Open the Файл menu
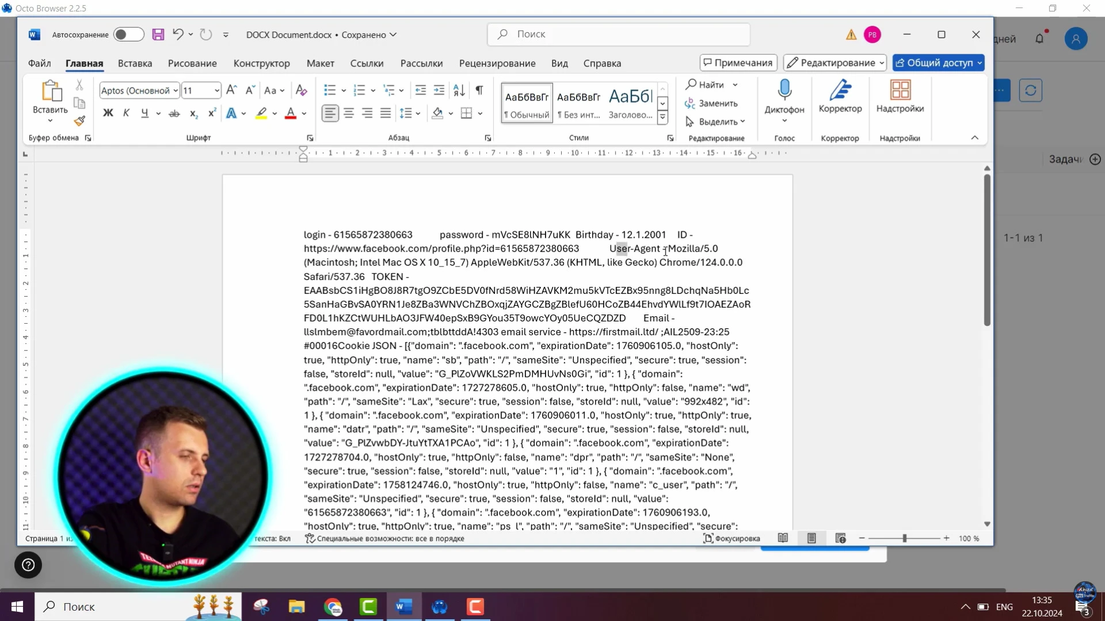 pos(40,63)
